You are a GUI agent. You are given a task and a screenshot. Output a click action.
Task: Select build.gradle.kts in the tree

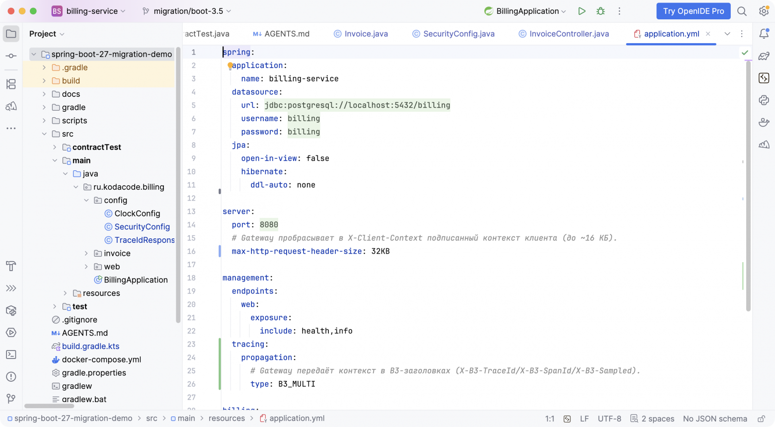(x=85, y=347)
